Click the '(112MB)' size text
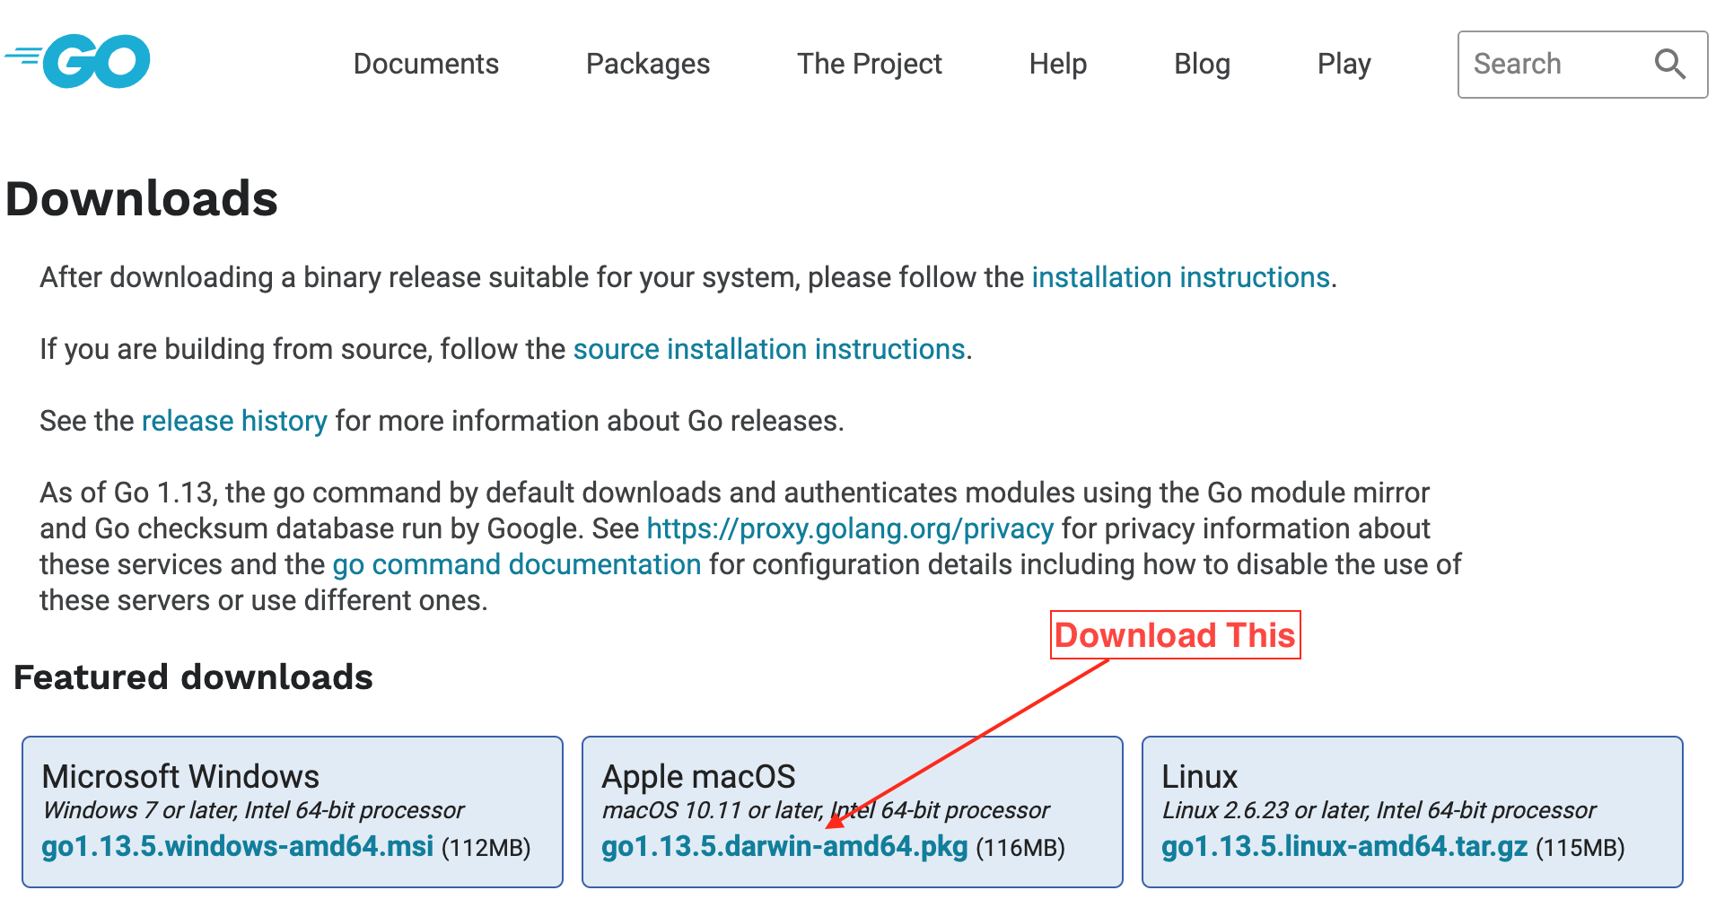Screen dimensions: 1716x899 click(486, 848)
